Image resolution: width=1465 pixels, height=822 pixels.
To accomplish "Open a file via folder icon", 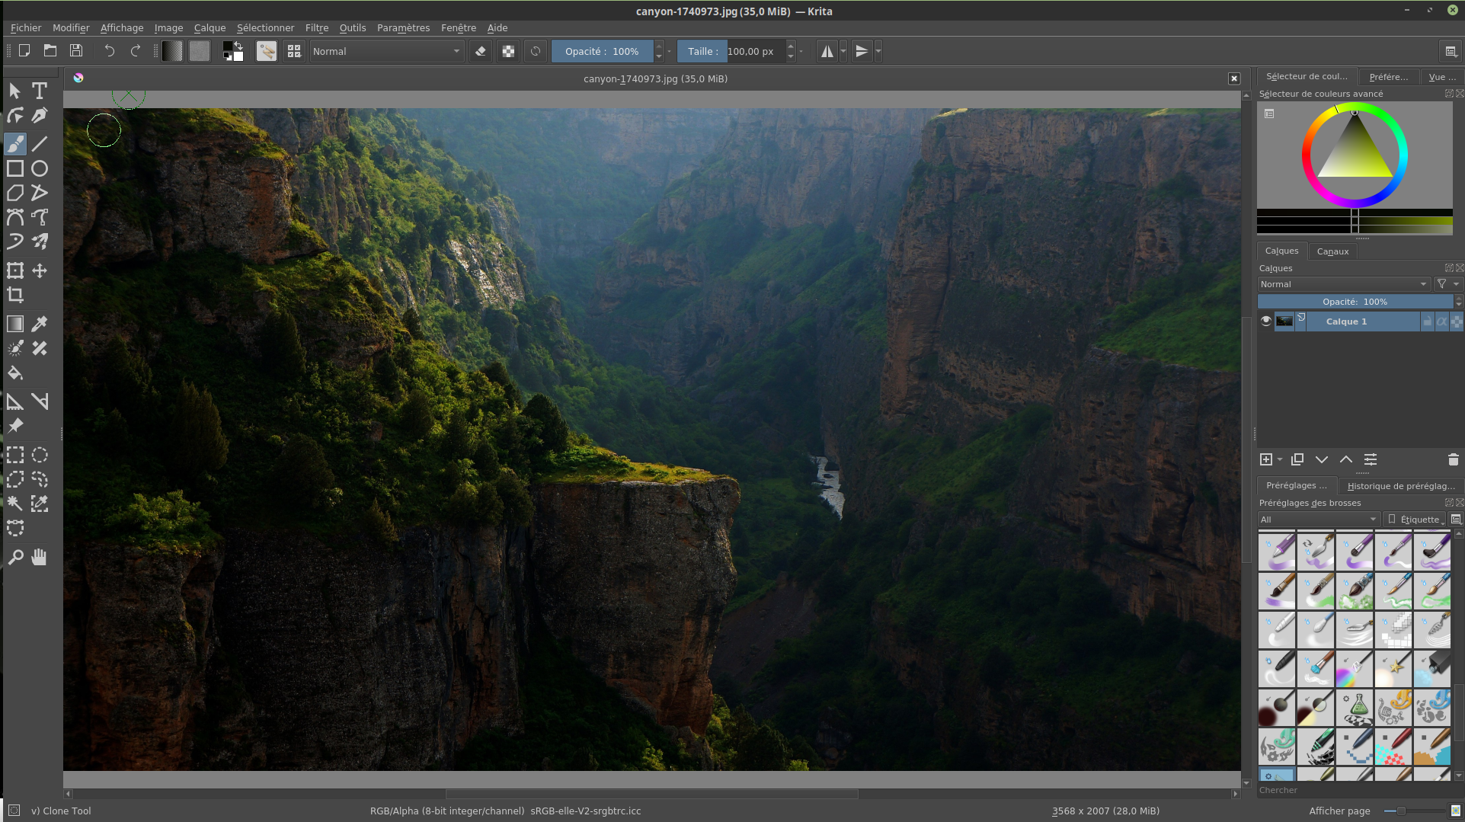I will click(x=50, y=51).
